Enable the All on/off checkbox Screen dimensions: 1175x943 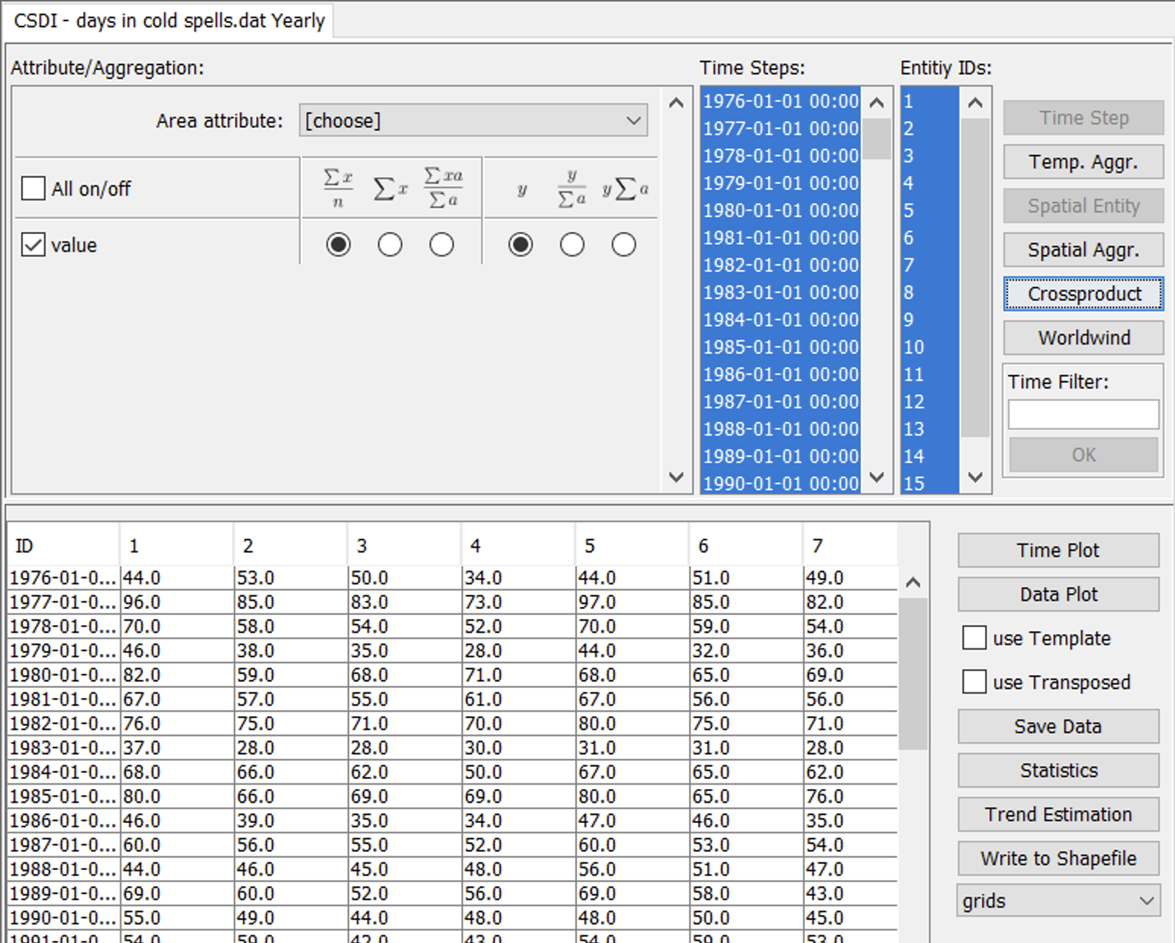[33, 189]
